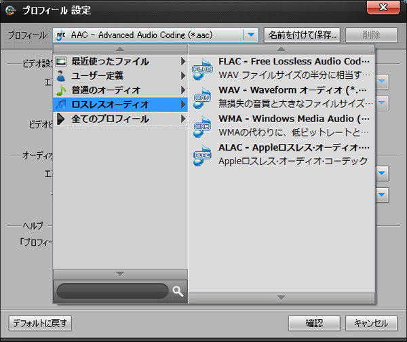Expand arrow beside 最近使ったファイル
Viewport: 407px width, 342px height.
coord(183,62)
